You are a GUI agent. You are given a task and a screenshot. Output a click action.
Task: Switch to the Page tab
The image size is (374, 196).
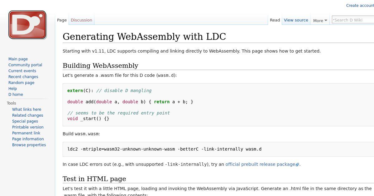[62, 20]
